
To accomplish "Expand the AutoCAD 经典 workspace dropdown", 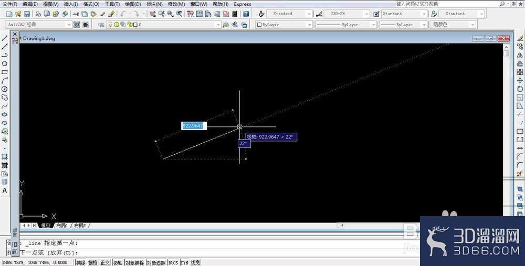I will click(38, 25).
